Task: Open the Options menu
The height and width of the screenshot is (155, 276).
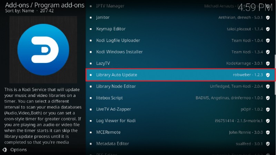Action: [15, 150]
